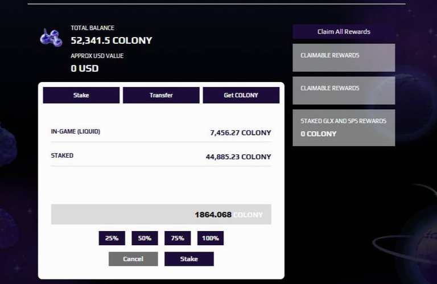Select the 100% amount button
The width and height of the screenshot is (437, 284).
pyautogui.click(x=211, y=238)
